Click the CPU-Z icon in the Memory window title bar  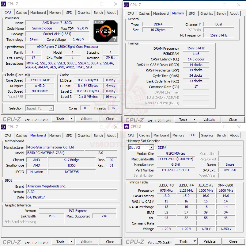pos(126,5)
